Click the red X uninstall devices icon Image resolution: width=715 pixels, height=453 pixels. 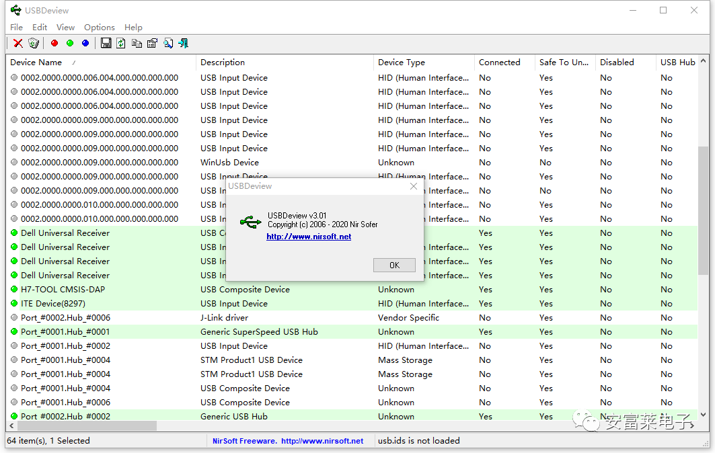click(x=18, y=43)
